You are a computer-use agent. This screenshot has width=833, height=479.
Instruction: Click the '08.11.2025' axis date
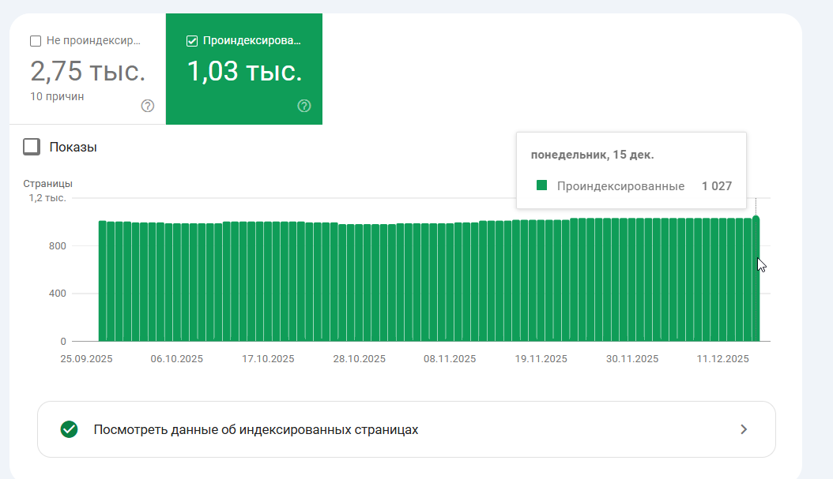pyautogui.click(x=450, y=359)
